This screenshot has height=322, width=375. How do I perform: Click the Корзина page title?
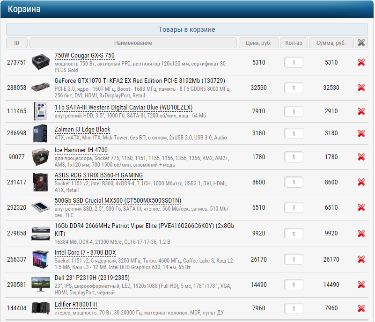tap(24, 9)
